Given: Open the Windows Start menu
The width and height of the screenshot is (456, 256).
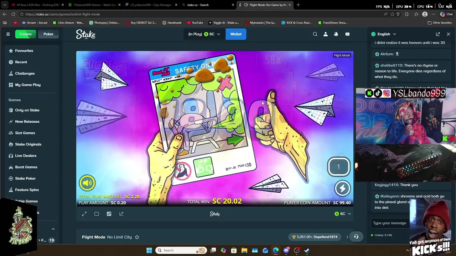Looking at the screenshot, I should tap(149, 250).
